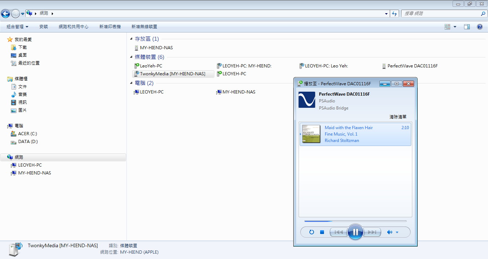Click the network icon in address bar

pyautogui.click(x=29, y=14)
